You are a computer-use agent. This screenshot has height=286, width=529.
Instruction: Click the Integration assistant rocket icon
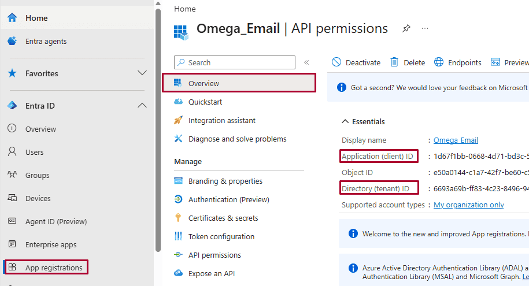click(x=178, y=120)
